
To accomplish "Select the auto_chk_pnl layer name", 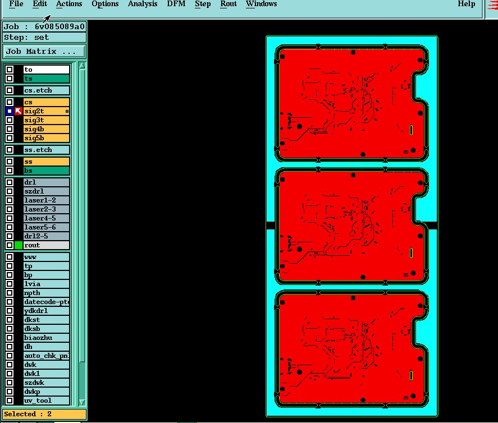I will tap(47, 356).
